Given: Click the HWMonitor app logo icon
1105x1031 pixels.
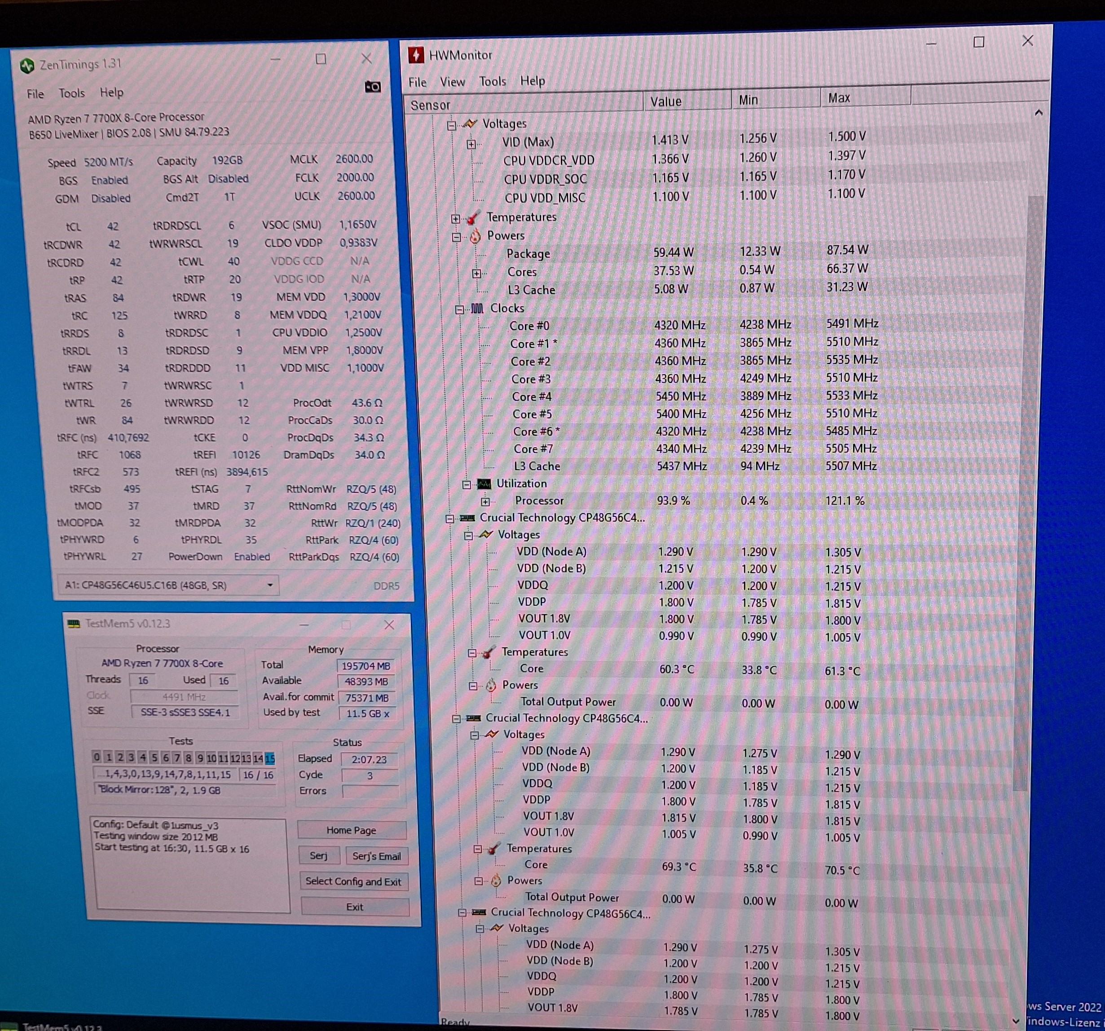Looking at the screenshot, I should click(x=416, y=55).
